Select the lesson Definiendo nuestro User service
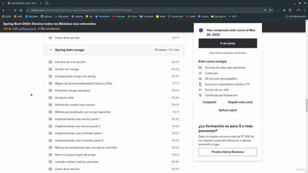This screenshot has width=308, height=173. click(x=75, y=105)
